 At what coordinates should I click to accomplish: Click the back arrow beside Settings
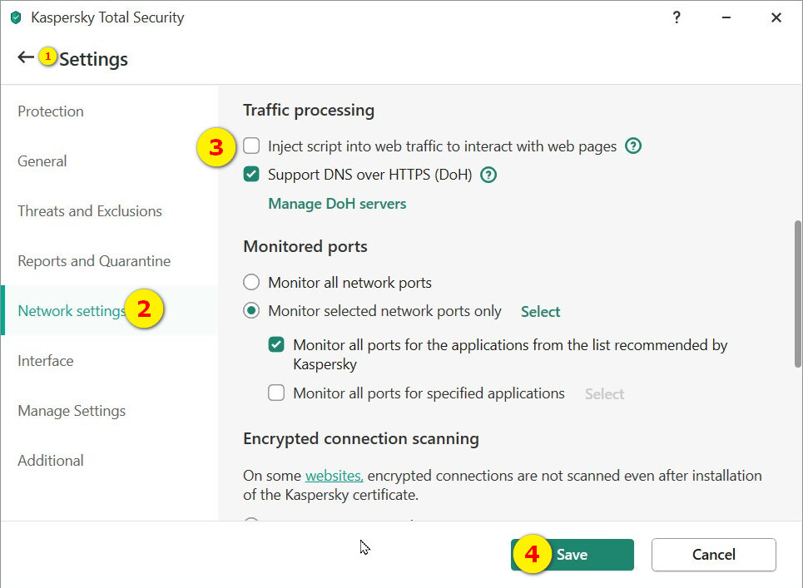(25, 57)
